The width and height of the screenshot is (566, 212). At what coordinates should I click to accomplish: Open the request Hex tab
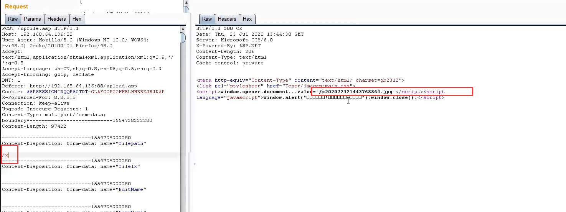77,19
